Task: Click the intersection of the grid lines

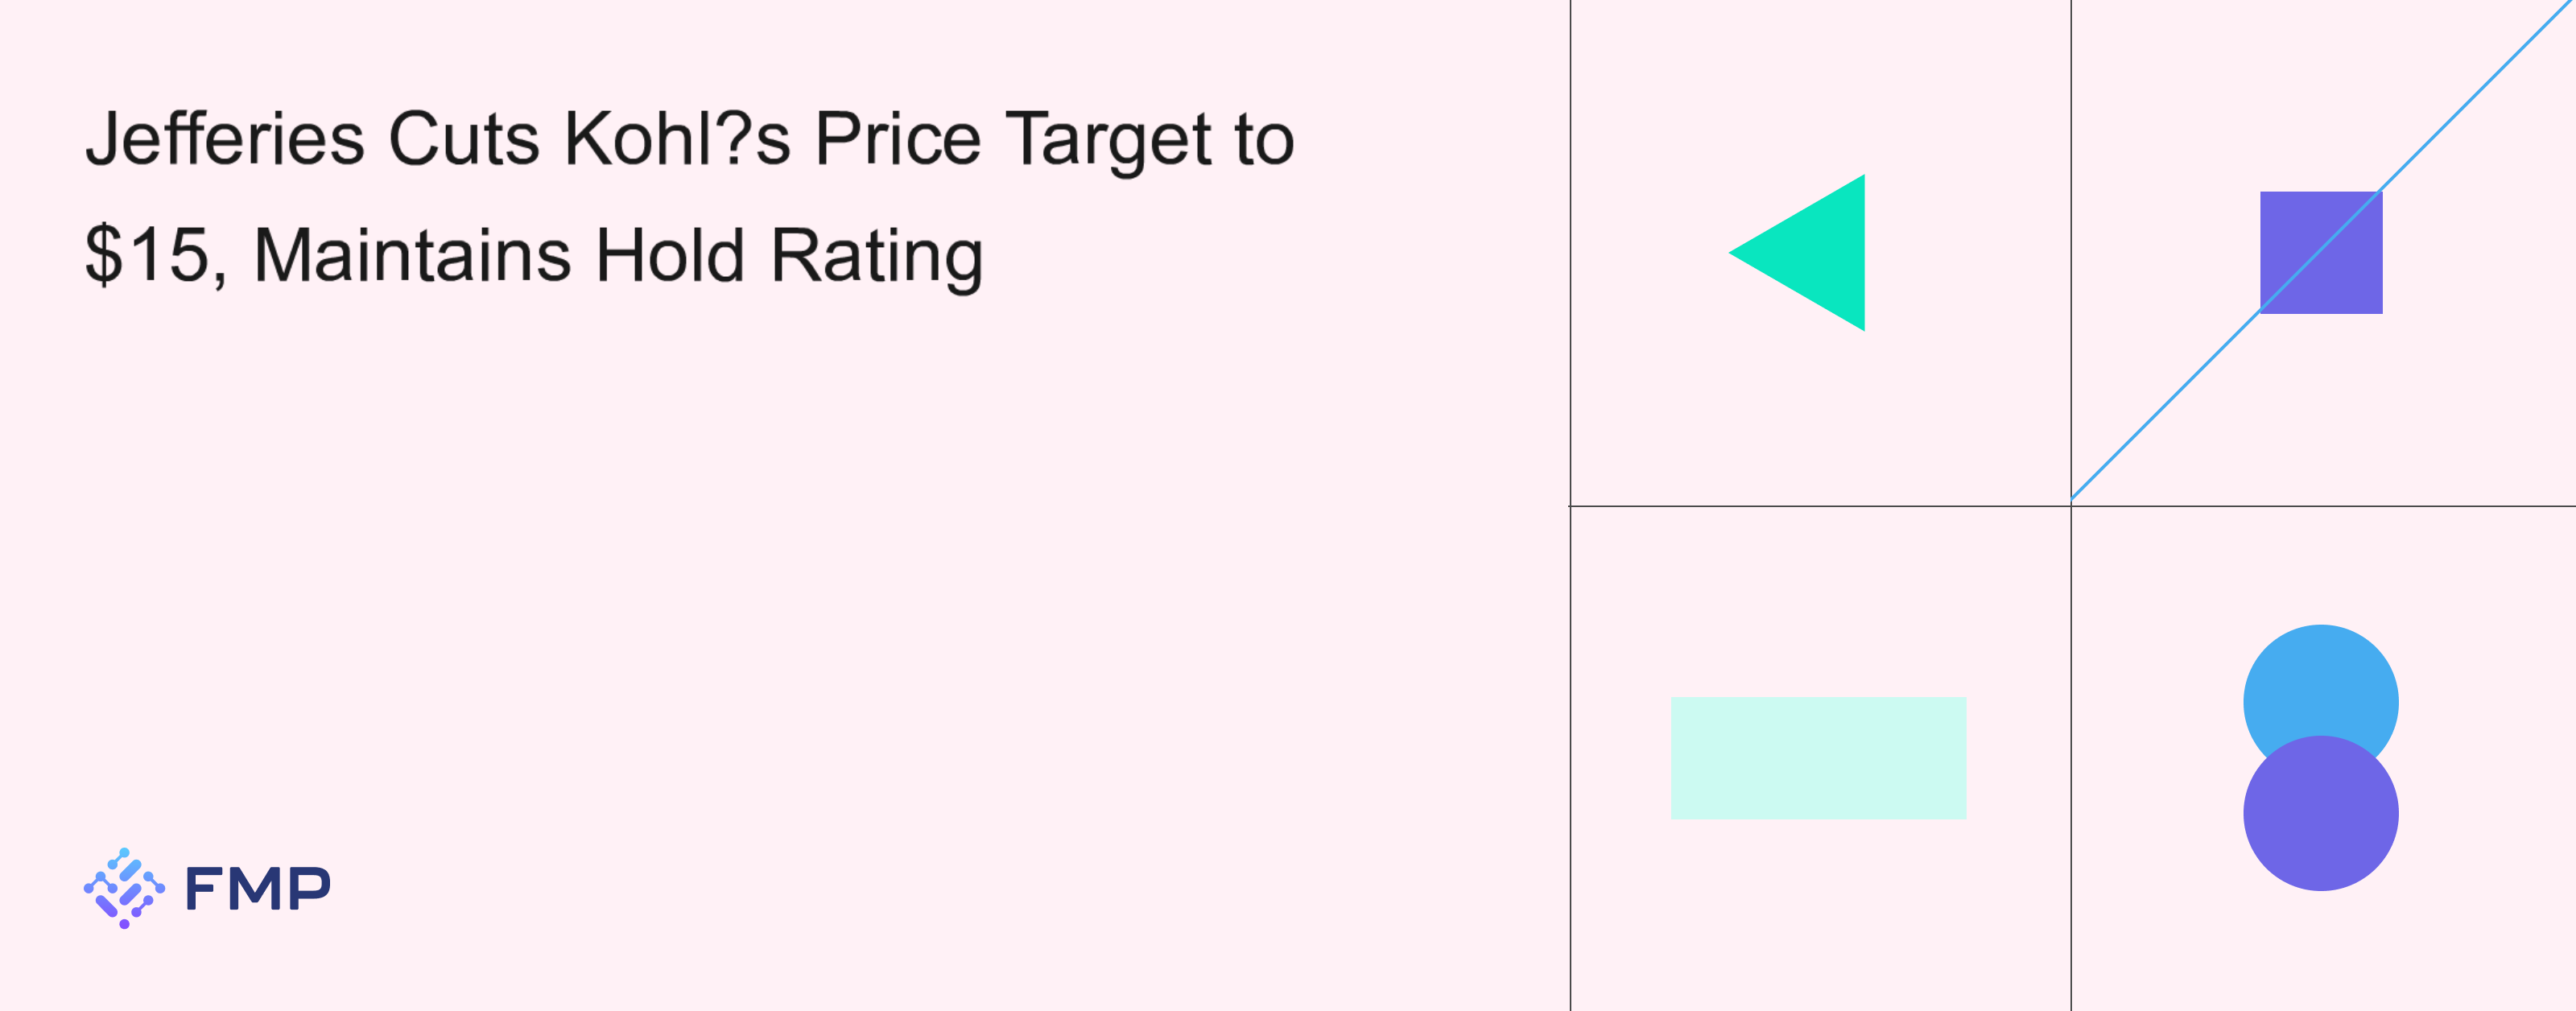Action: [x=2071, y=506]
